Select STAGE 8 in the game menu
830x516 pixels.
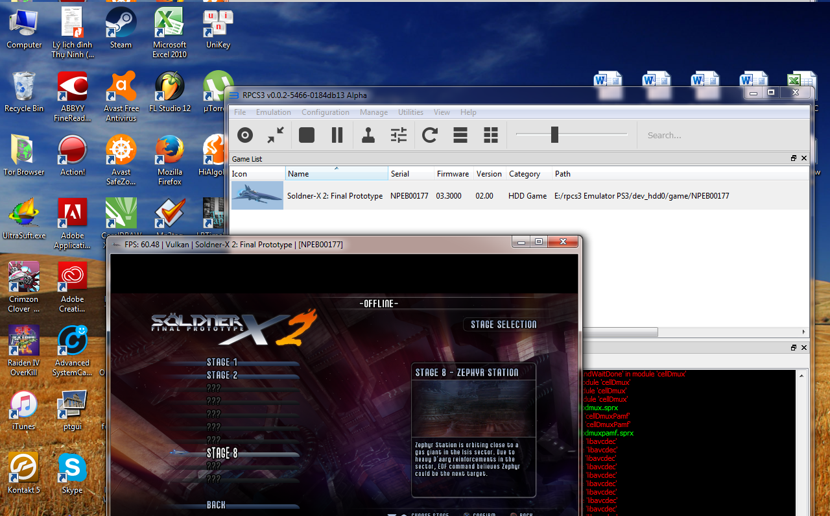(222, 453)
